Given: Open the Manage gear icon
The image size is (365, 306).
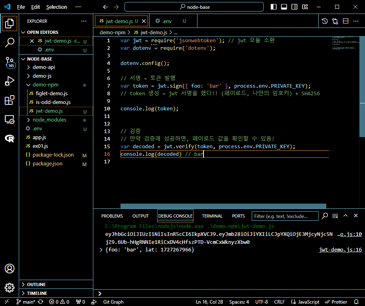Looking at the screenshot, I should [x=9, y=288].
